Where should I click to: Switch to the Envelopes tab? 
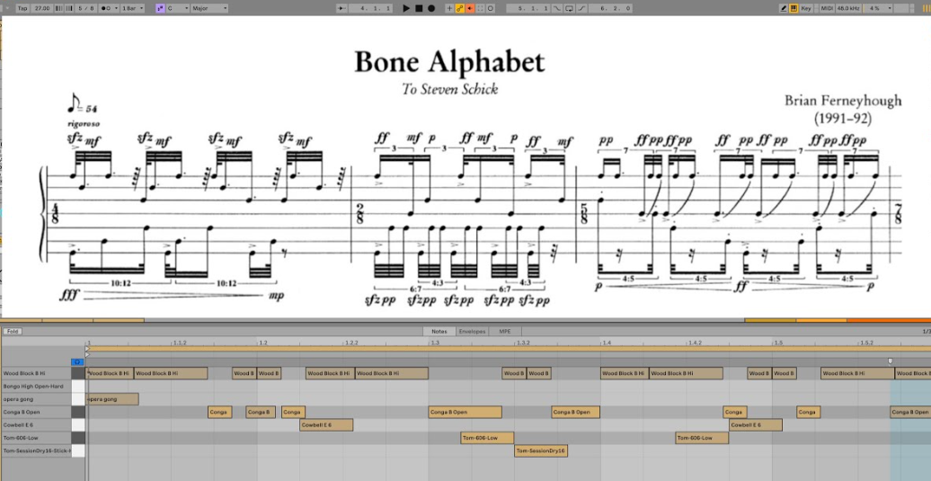point(472,331)
